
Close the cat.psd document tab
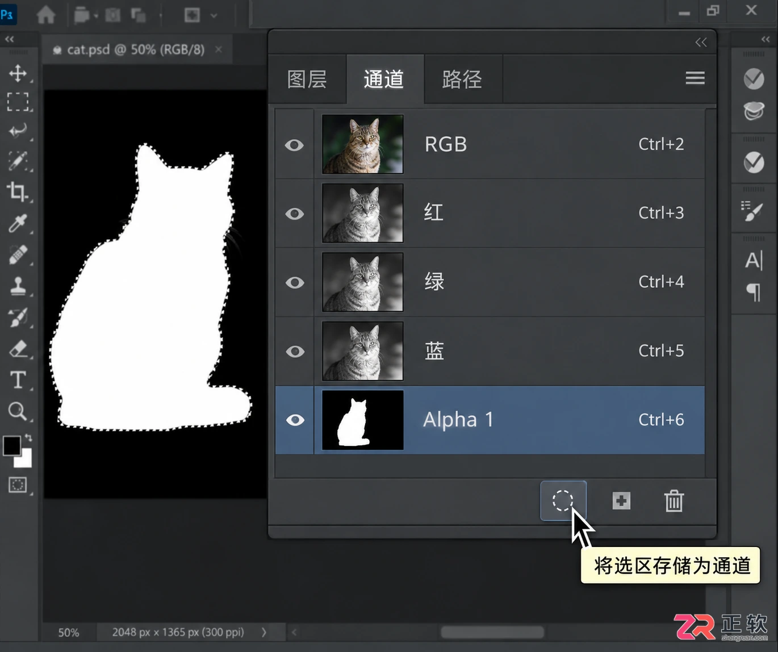219,49
